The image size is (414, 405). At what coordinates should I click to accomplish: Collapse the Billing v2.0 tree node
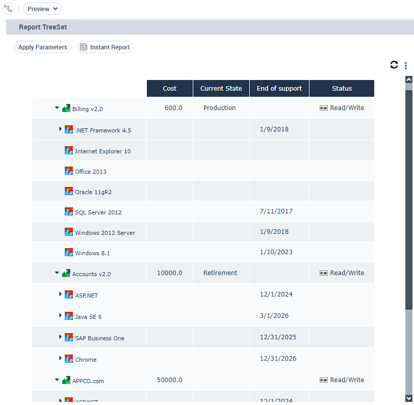pyautogui.click(x=57, y=108)
